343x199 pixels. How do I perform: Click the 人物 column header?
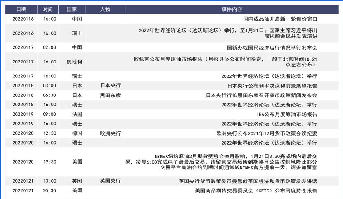click(x=105, y=9)
